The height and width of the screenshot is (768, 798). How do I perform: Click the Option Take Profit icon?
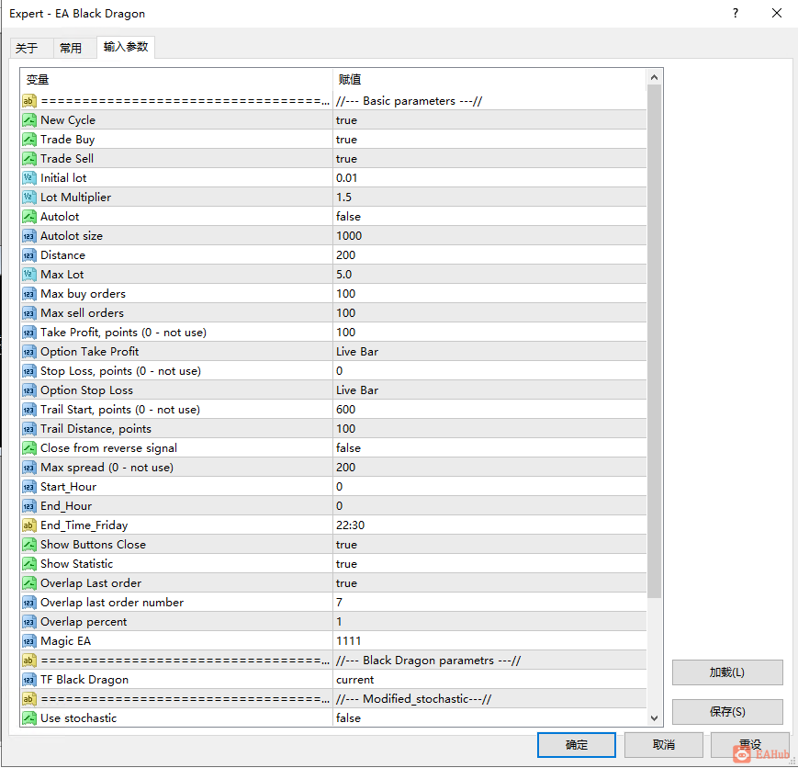[29, 352]
